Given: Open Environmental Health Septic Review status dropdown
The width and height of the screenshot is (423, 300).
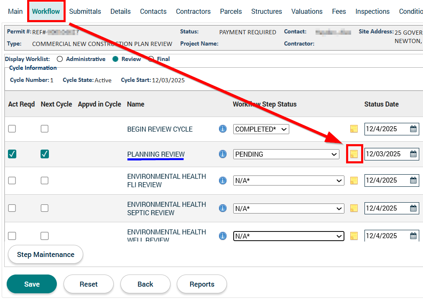Looking at the screenshot, I should click(288, 208).
